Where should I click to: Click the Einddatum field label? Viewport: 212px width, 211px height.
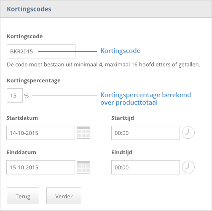coord(21,152)
